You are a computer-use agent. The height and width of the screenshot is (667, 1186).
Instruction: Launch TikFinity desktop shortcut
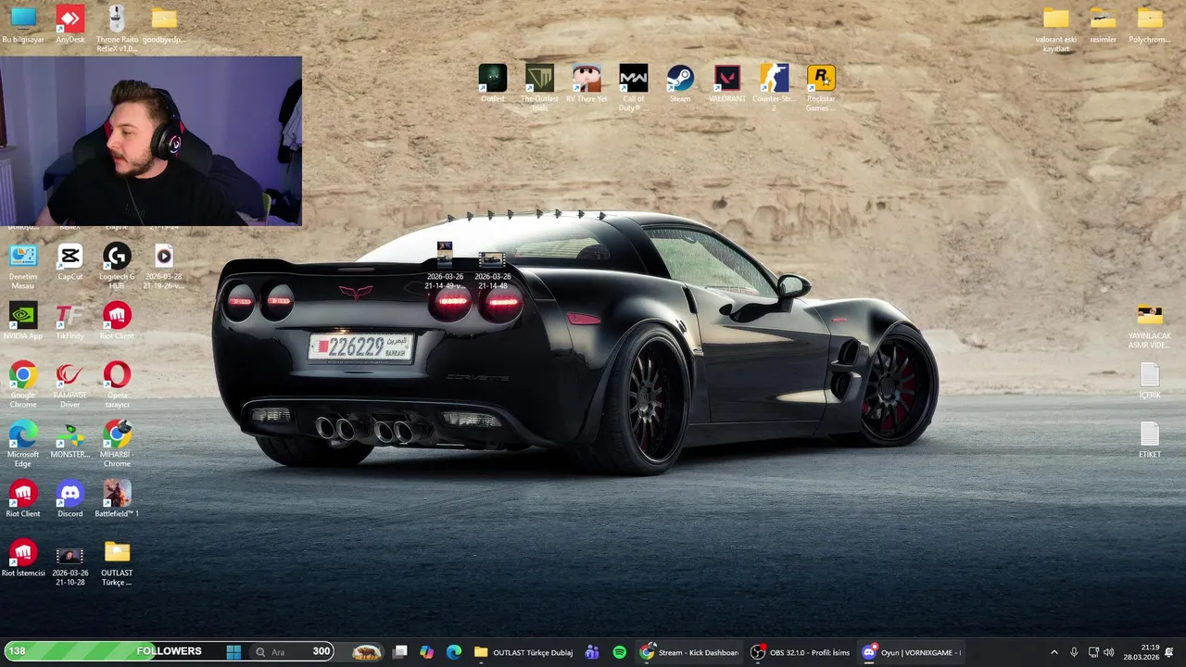coord(70,321)
